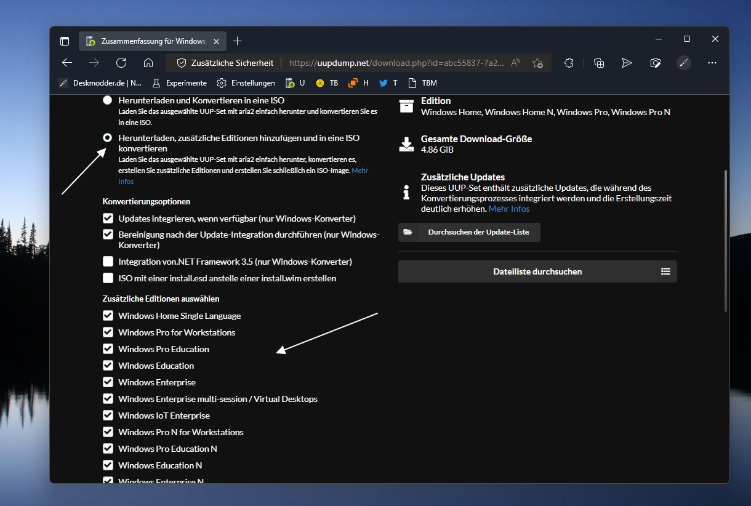
Task: Click the Windows Home, Windows Home N edition list
Action: 545,112
